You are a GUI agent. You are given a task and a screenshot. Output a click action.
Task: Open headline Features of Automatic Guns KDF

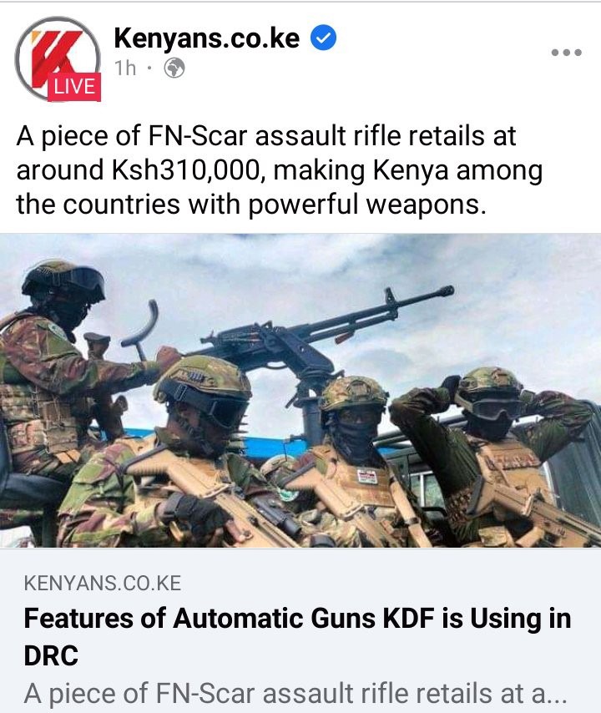tap(297, 636)
